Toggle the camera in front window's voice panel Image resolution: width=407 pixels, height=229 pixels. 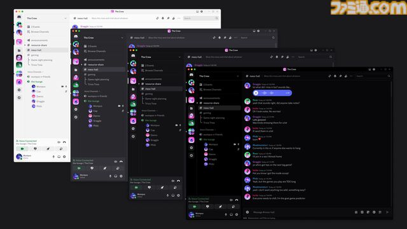195,207
